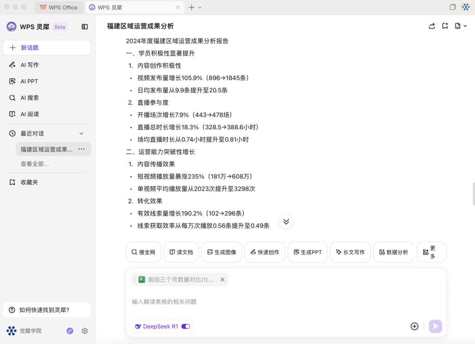Open the new tab dropdown chevron
The width and height of the screenshot is (475, 344).
click(x=200, y=7)
